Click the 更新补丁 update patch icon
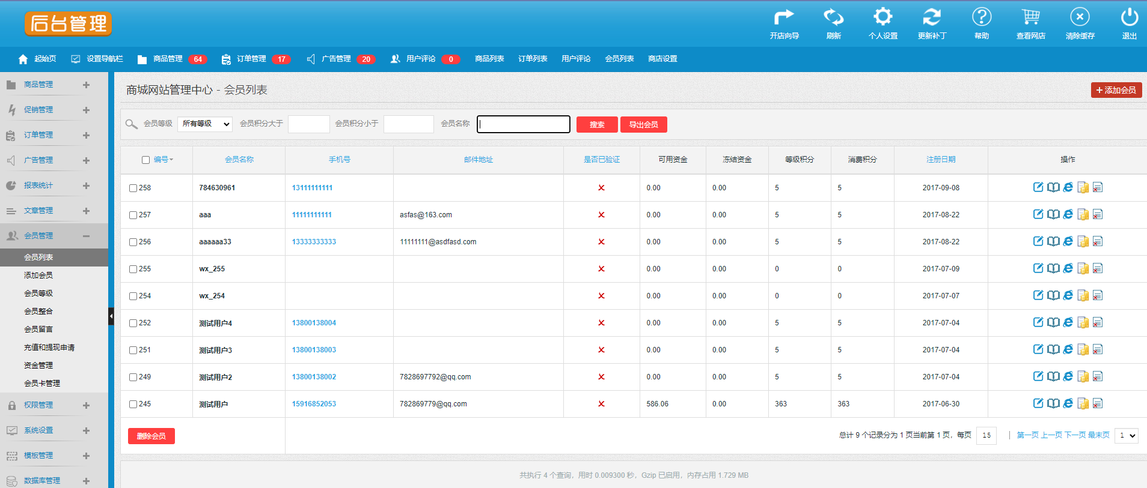This screenshot has height=488, width=1147. tap(932, 17)
